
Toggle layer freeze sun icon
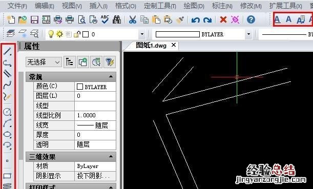coord(59,34)
